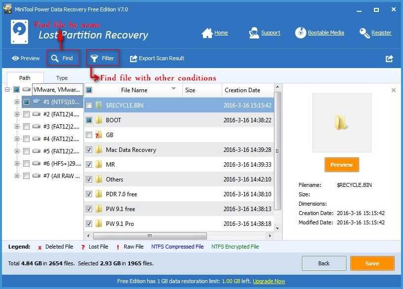This screenshot has height=289, width=403.
Task: Click the MR folder icon
Action: click(99, 164)
